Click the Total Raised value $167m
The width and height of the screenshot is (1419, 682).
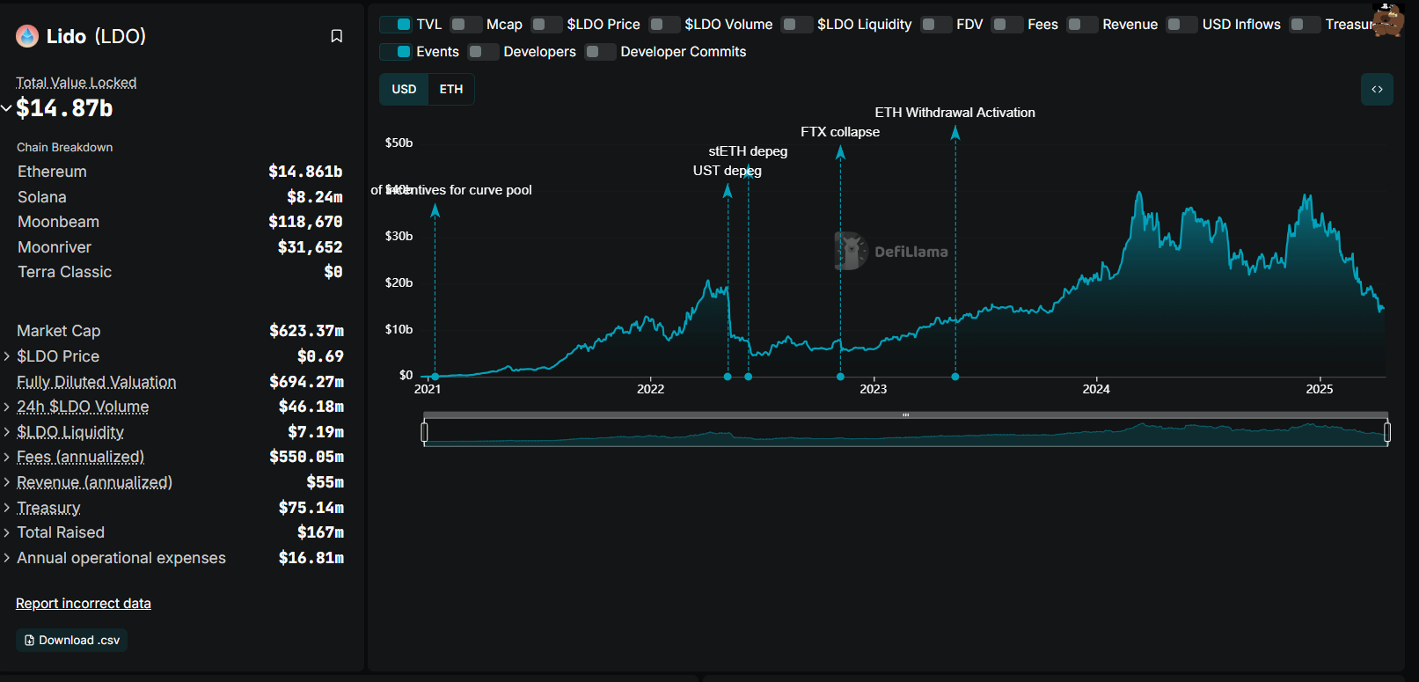[x=320, y=532]
